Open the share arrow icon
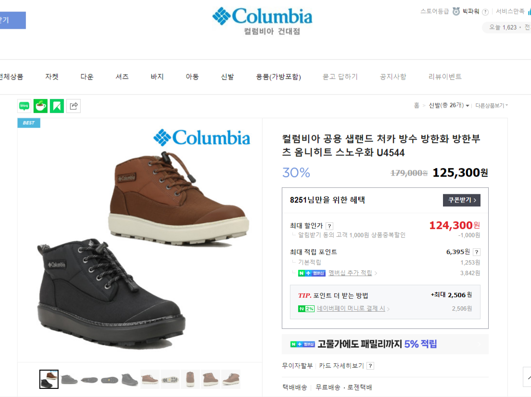 pos(74,106)
